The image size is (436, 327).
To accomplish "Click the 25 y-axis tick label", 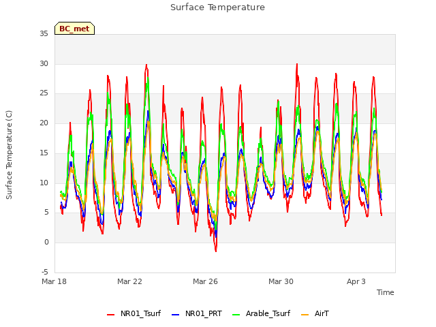I will click(x=44, y=93).
